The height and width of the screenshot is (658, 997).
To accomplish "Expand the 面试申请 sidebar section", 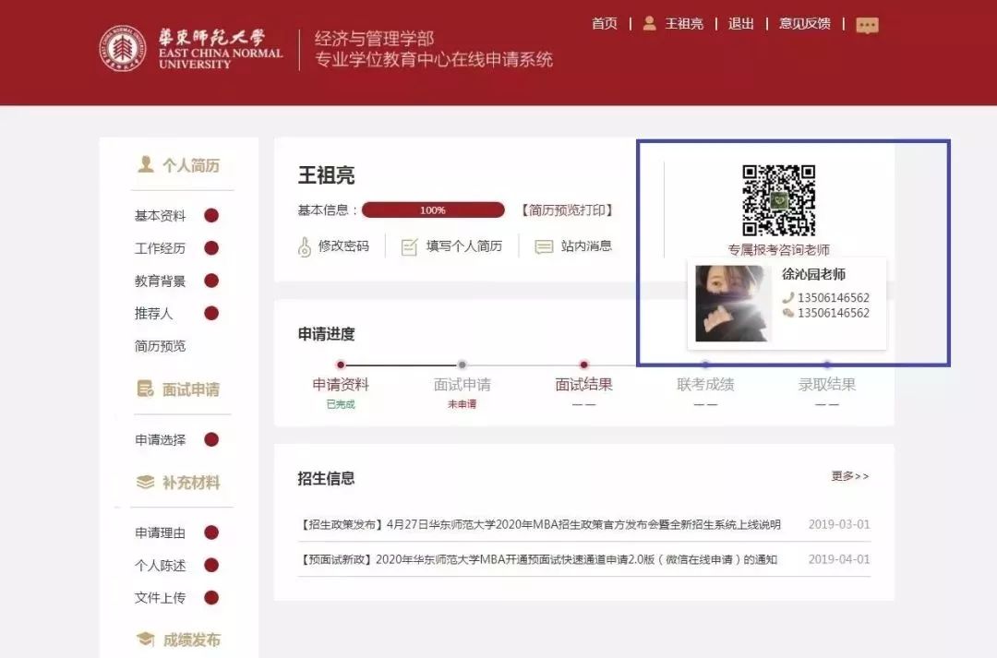I will click(179, 389).
